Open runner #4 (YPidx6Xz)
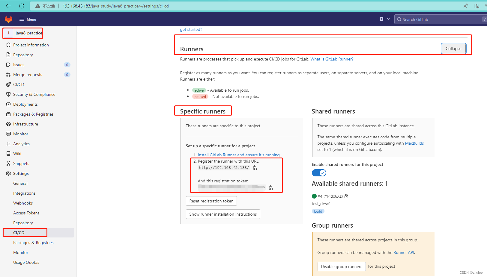487x277 pixels. (330, 196)
